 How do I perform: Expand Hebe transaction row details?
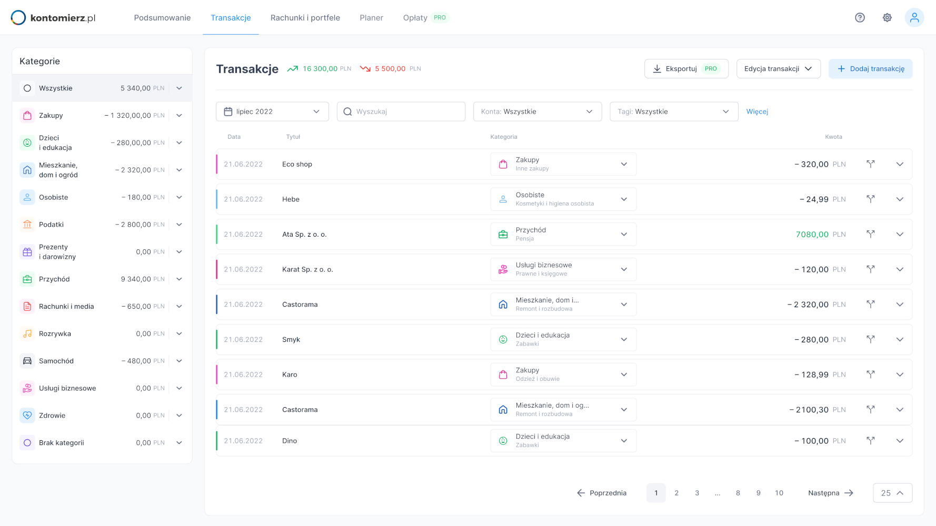coord(900,199)
